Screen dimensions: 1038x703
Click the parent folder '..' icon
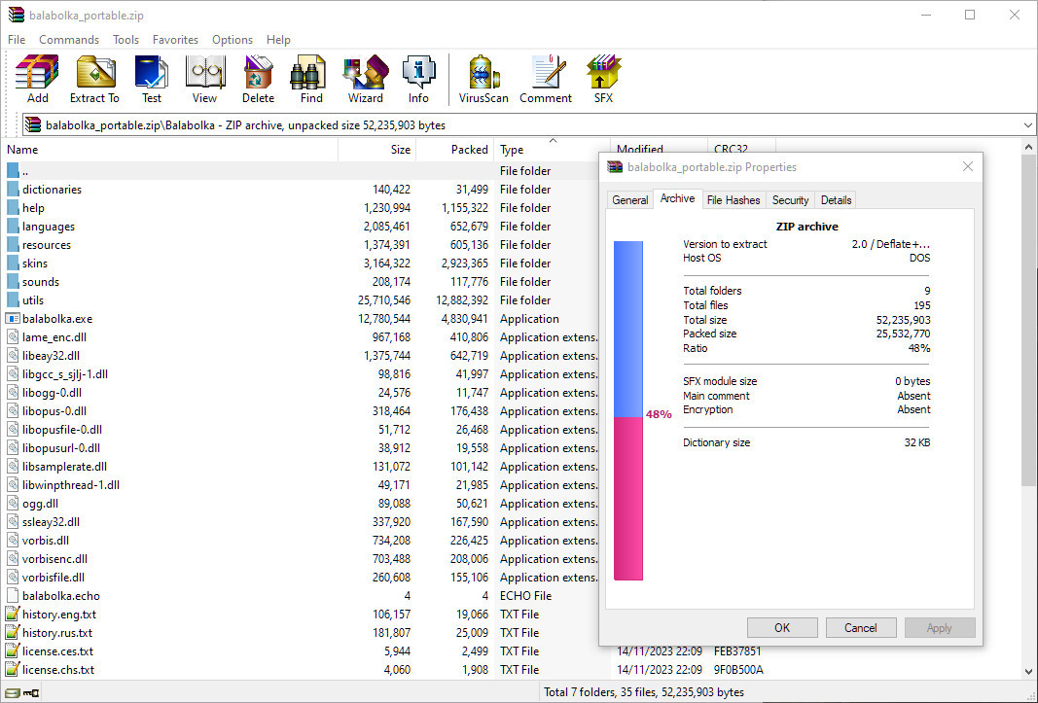point(14,171)
